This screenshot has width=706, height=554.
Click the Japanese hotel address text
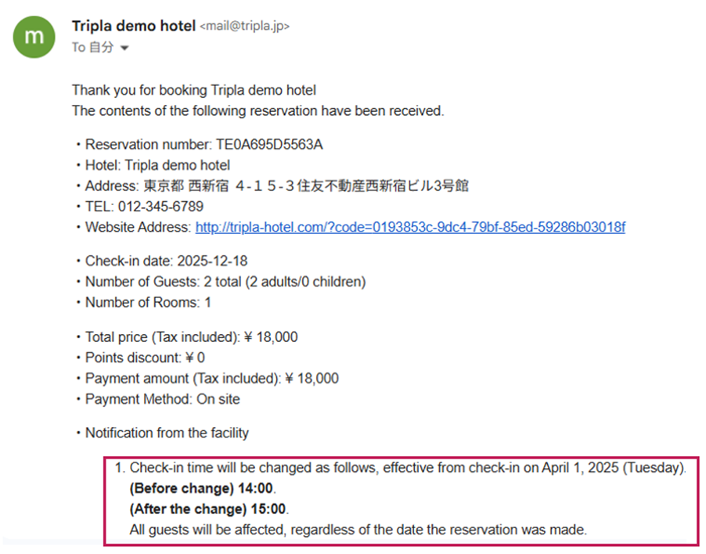pos(306,185)
